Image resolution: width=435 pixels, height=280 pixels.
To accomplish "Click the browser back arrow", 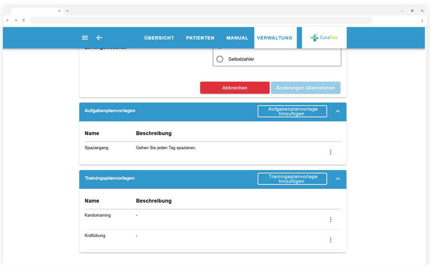I will [x=8, y=20].
